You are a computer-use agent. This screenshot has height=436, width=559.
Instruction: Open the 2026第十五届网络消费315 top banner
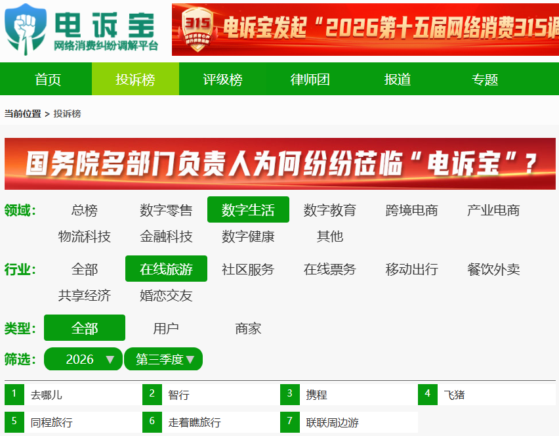pyautogui.click(x=365, y=30)
